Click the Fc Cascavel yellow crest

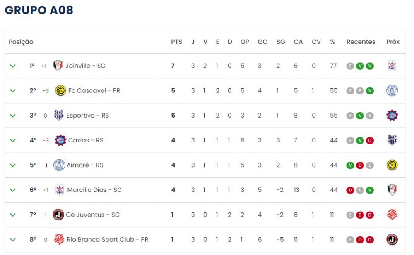click(60, 90)
